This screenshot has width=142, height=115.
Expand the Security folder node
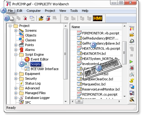tap(16, 79)
